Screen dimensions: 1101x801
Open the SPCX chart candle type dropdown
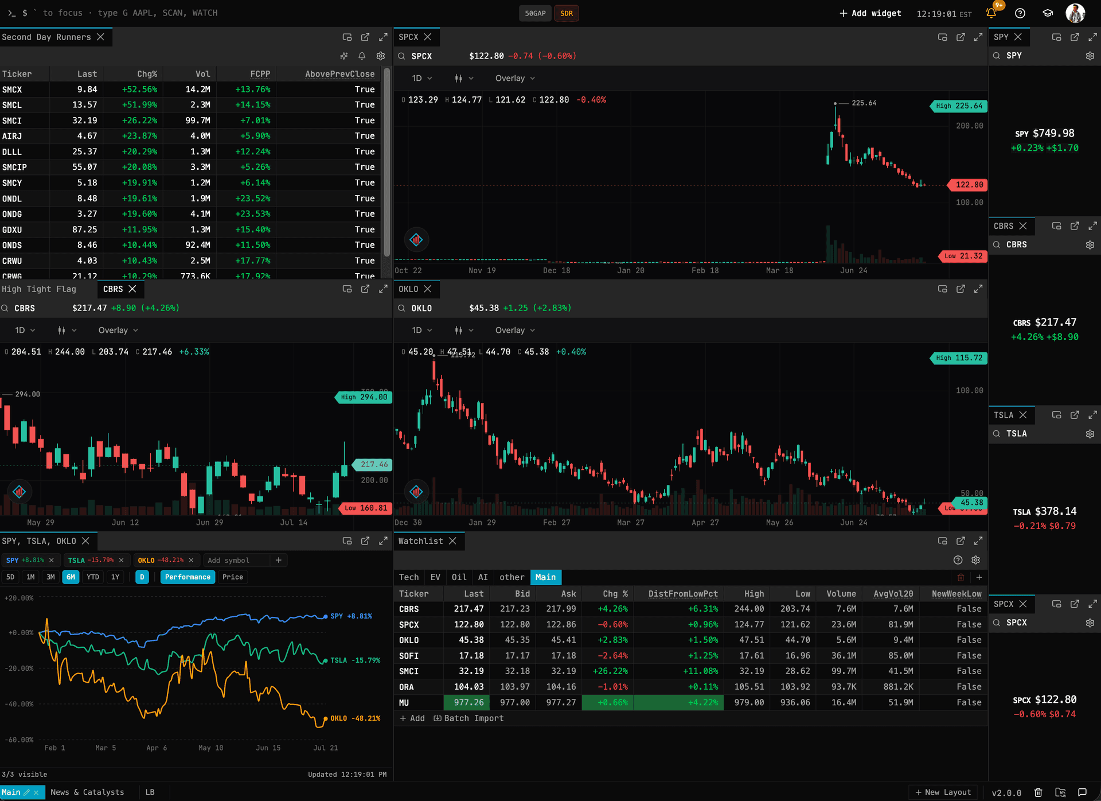pyautogui.click(x=464, y=79)
